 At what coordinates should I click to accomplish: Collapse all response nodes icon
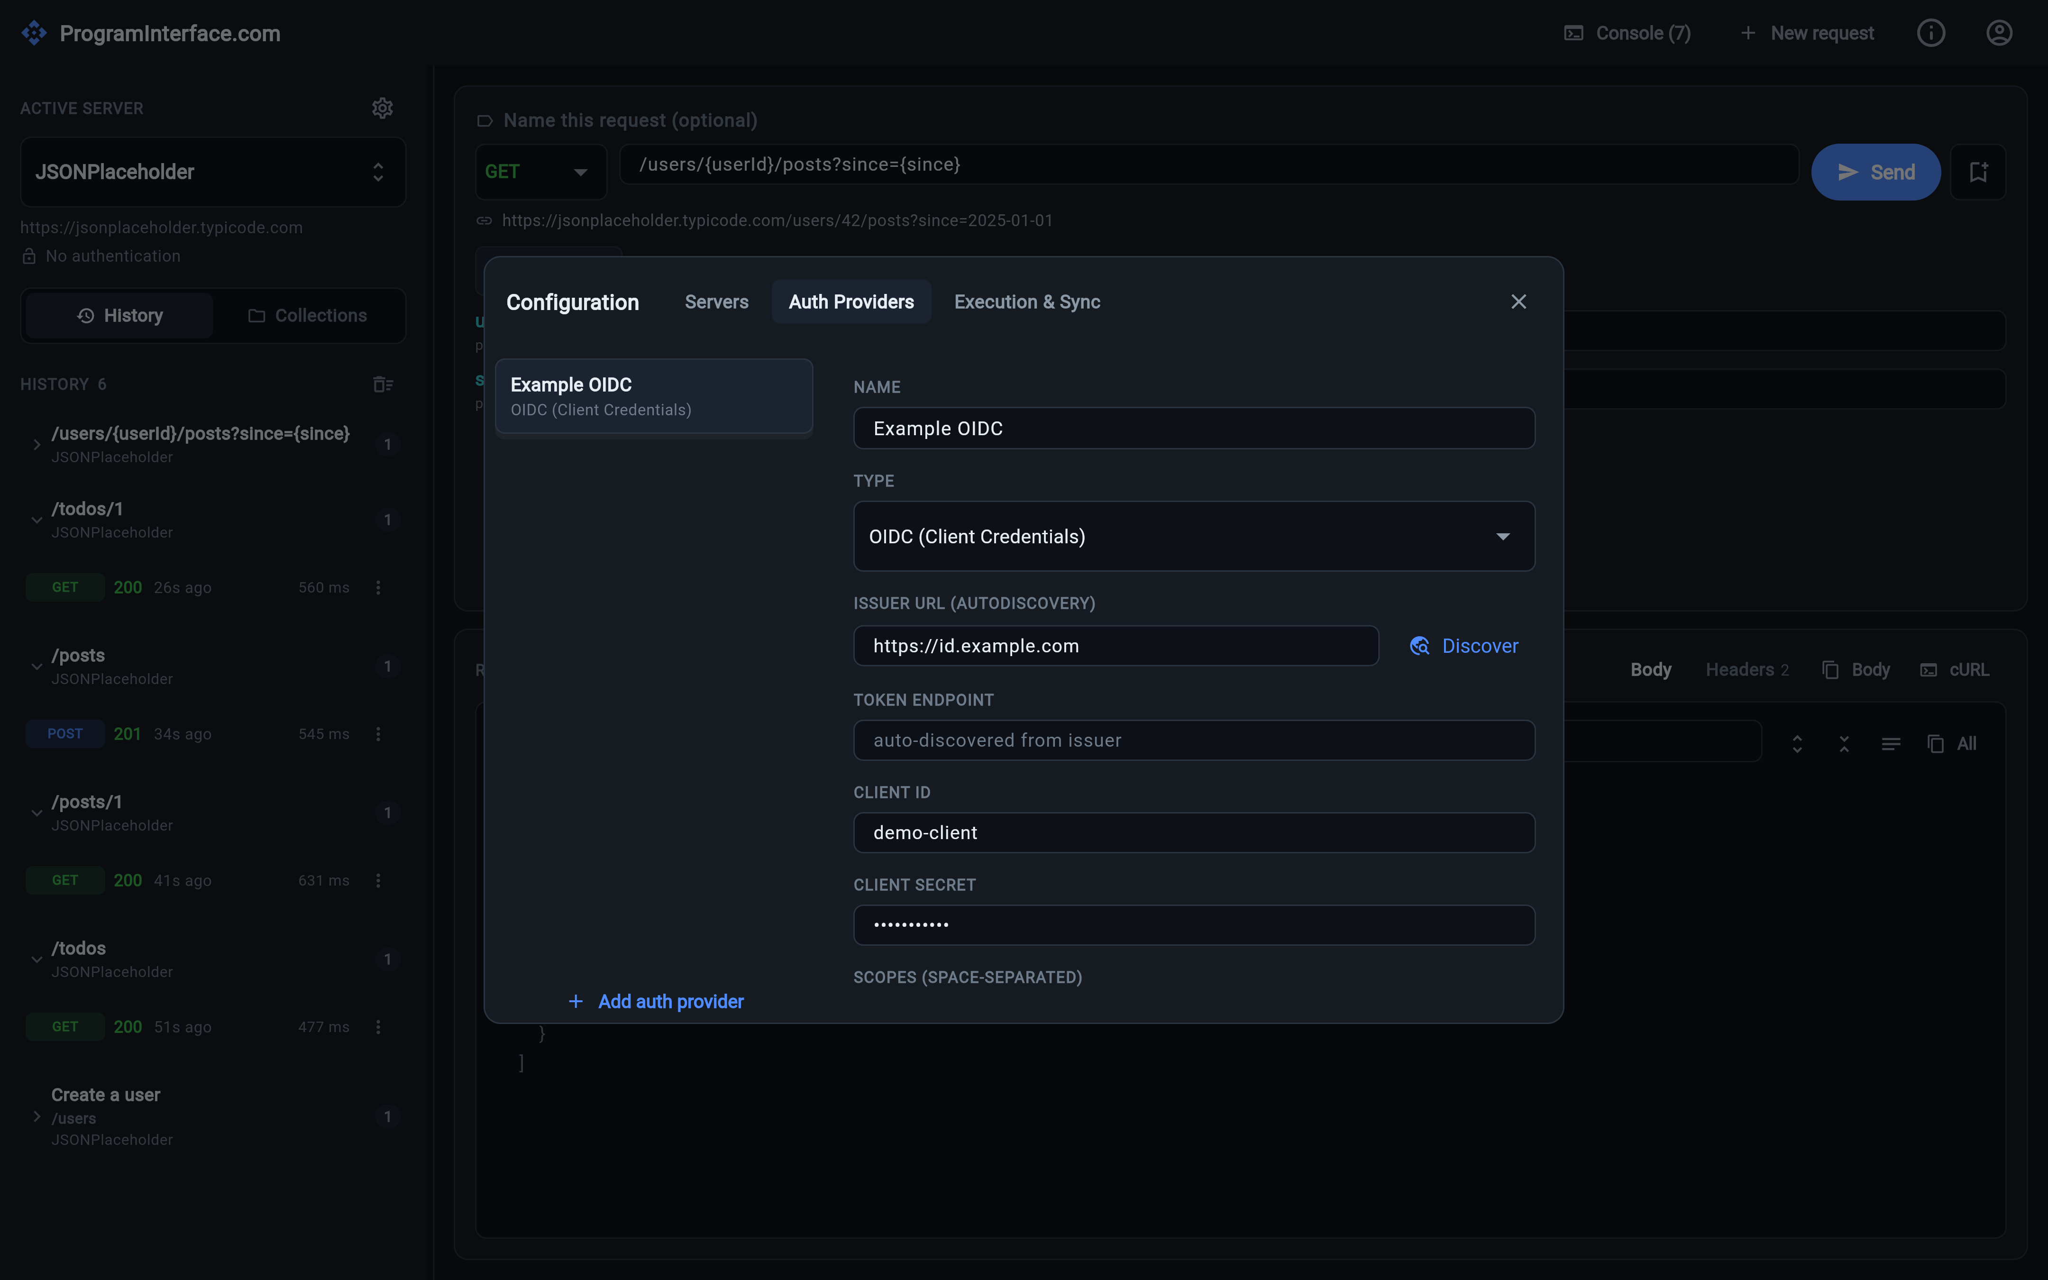click(1844, 743)
